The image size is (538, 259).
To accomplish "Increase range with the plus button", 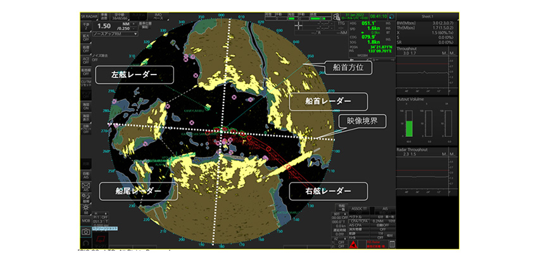I will pyautogui.click(x=134, y=24).
